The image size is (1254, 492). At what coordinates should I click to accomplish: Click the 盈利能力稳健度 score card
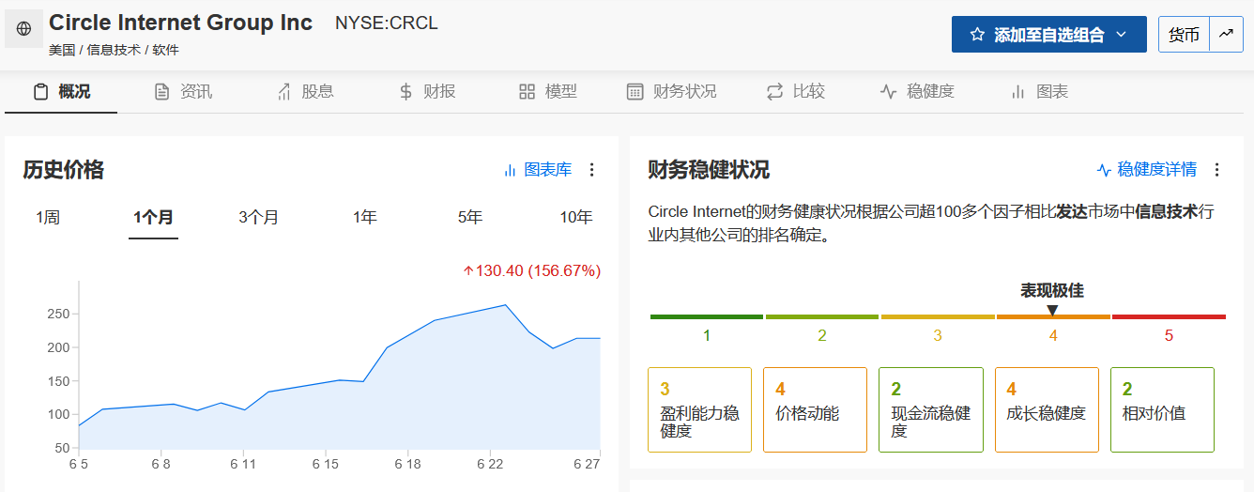coord(699,409)
